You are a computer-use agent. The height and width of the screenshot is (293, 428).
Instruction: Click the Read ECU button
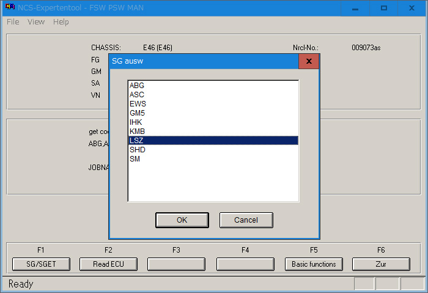pyautogui.click(x=108, y=264)
